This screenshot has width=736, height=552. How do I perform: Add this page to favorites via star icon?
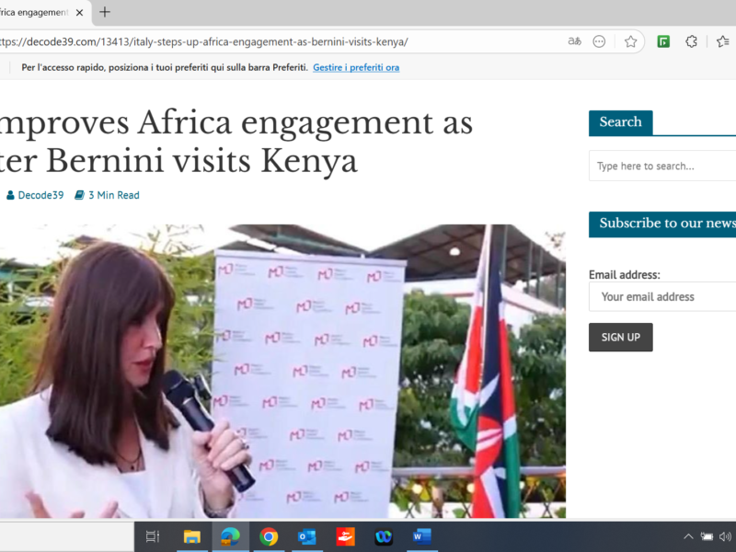click(x=630, y=41)
